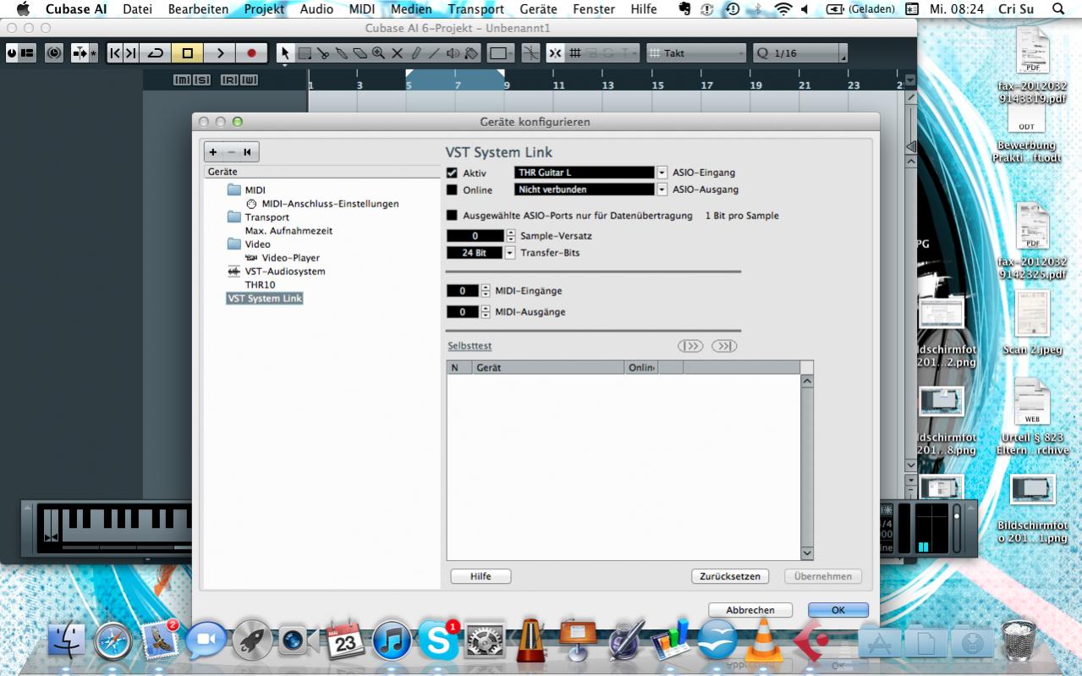Open the color selector dropdown in toolbar
The height and width of the screenshot is (676, 1082).
[500, 53]
